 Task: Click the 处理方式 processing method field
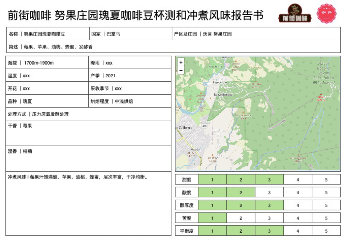click(x=88, y=114)
